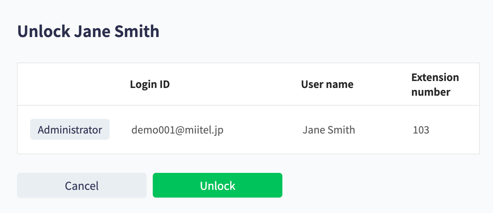This screenshot has width=493, height=213.
Task: Click the Unlock Jane Smith dialog title
Action: 88,31
